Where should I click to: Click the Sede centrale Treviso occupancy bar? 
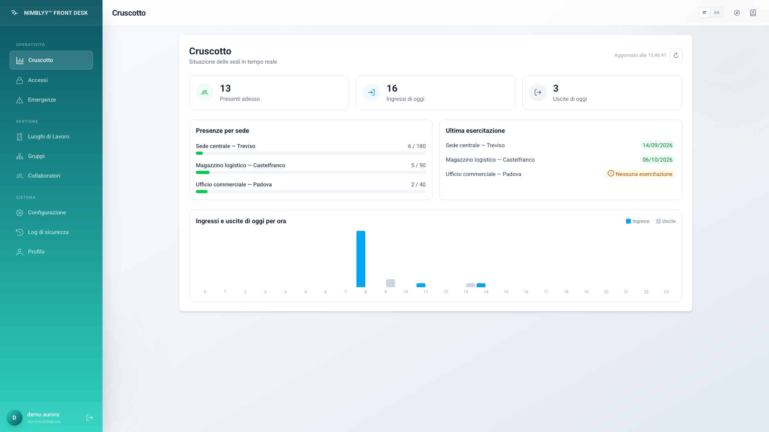tap(311, 153)
